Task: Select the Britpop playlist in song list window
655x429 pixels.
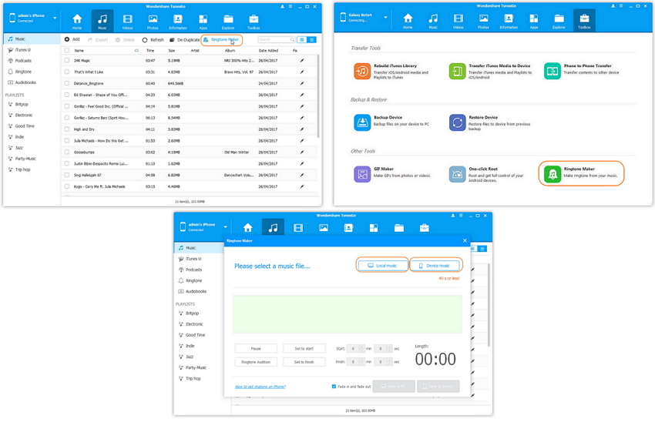Action: pos(22,104)
